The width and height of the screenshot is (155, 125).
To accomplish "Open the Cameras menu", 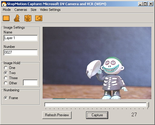I will pos(21,10).
